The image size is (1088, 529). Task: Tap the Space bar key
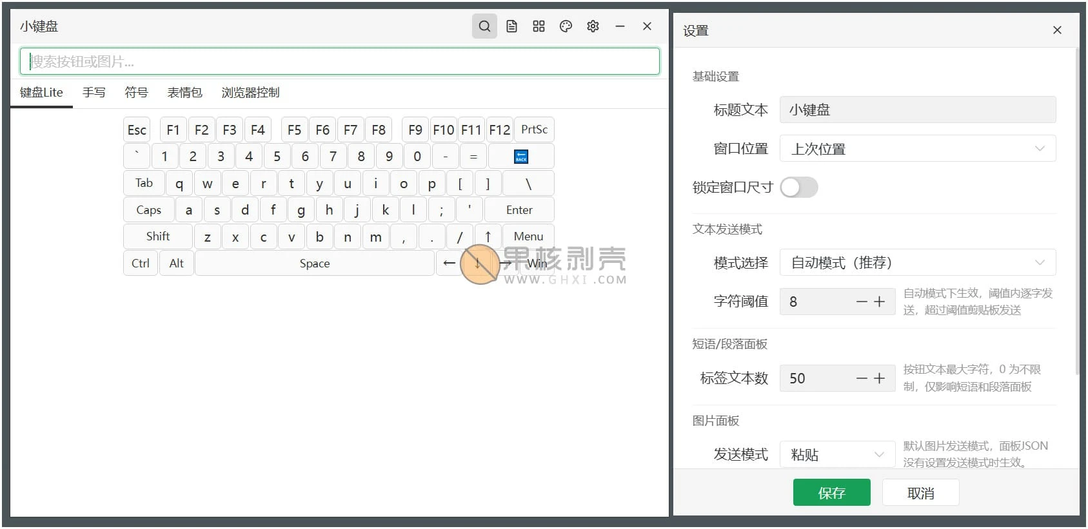point(315,263)
